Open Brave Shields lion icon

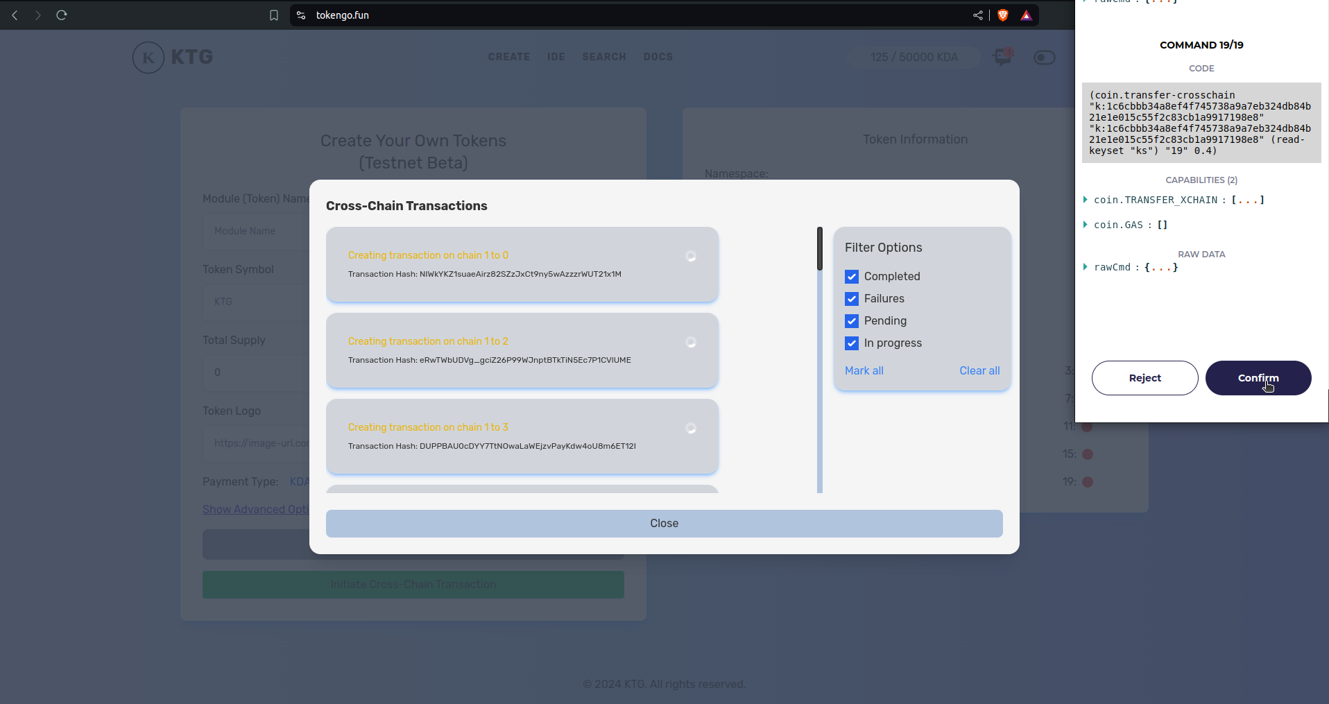(x=1003, y=15)
